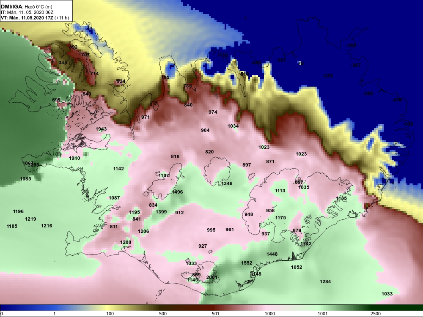The image size is (423, 317).
Task: Click the map value '735'
Action: pyautogui.click(x=187, y=86)
